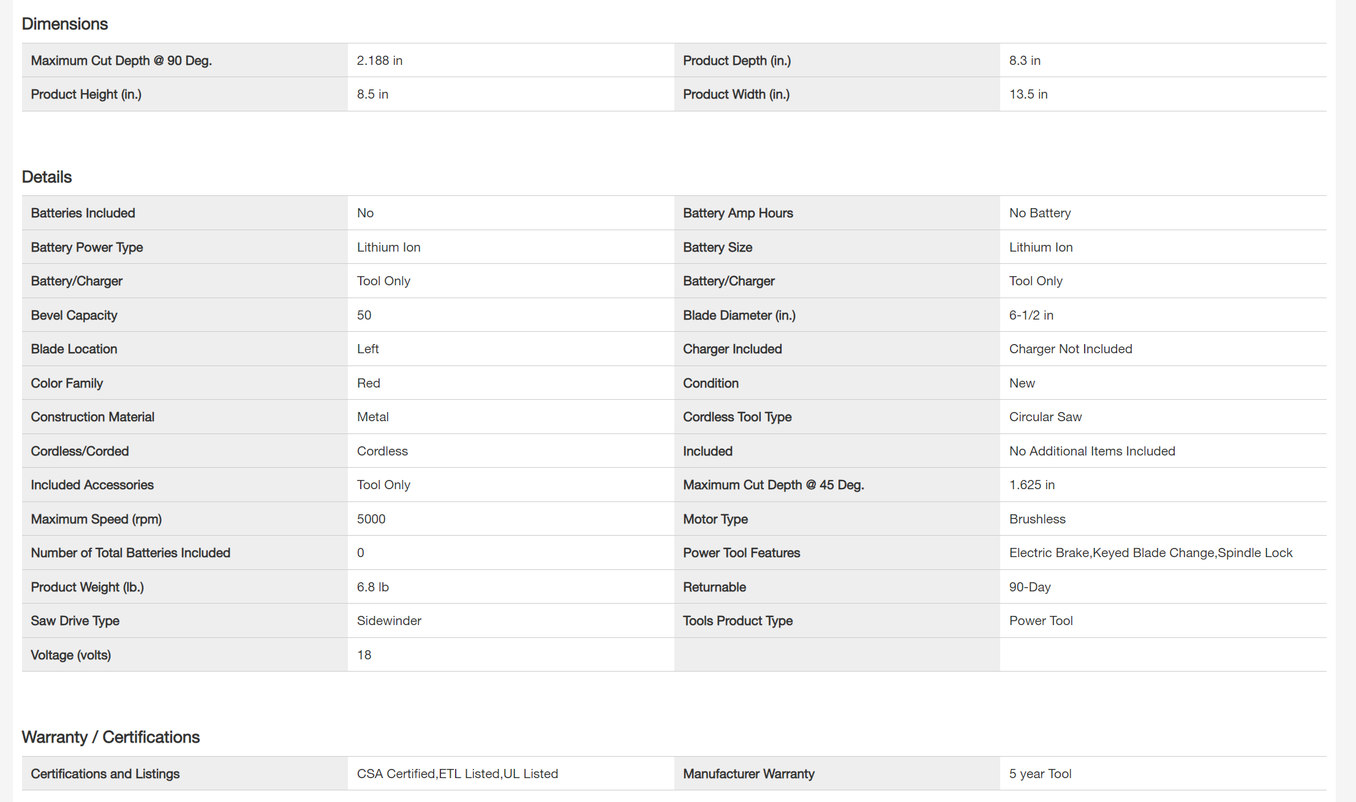
Task: Click the Details section heading
Action: click(x=47, y=177)
